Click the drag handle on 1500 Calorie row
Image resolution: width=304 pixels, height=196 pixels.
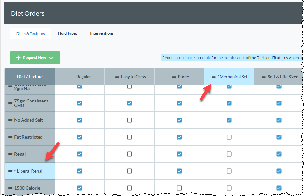pyautogui.click(x=10, y=188)
